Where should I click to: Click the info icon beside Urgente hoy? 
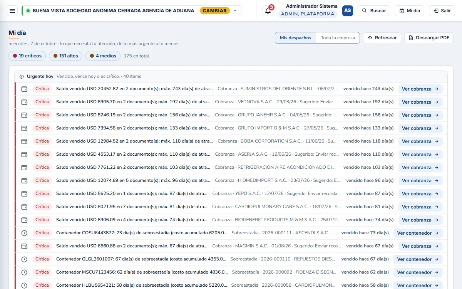click(22, 76)
